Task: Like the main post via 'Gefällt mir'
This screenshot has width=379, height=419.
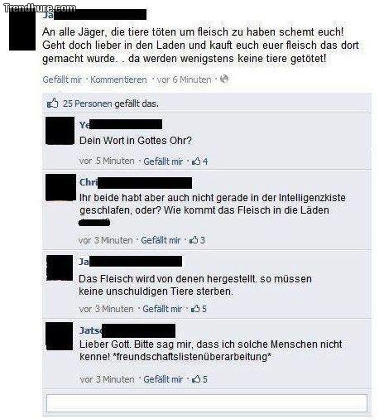Action: coord(62,79)
